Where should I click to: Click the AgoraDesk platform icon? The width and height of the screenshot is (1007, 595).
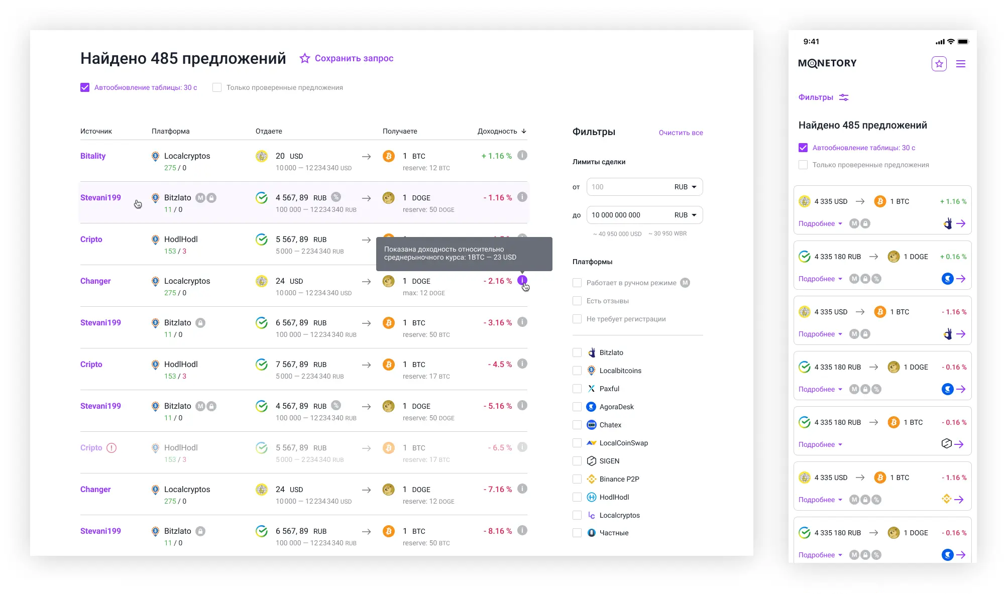tap(592, 407)
